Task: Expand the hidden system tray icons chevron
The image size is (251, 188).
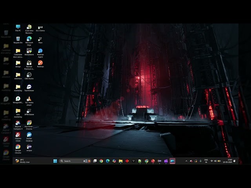Action: (186, 161)
